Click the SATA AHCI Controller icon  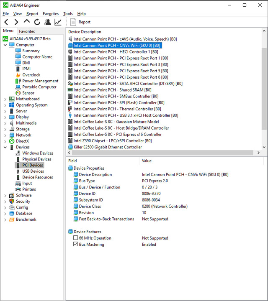pyautogui.click(x=70, y=84)
